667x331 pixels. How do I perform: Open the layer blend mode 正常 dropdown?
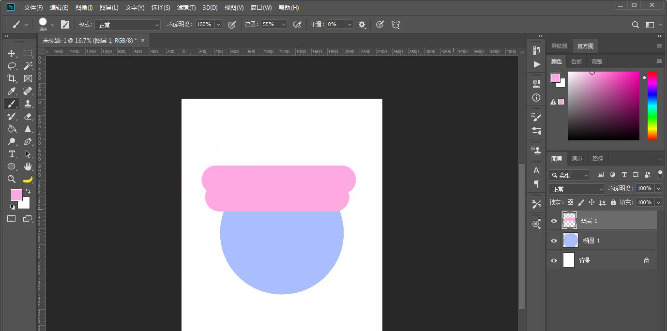tap(576, 189)
